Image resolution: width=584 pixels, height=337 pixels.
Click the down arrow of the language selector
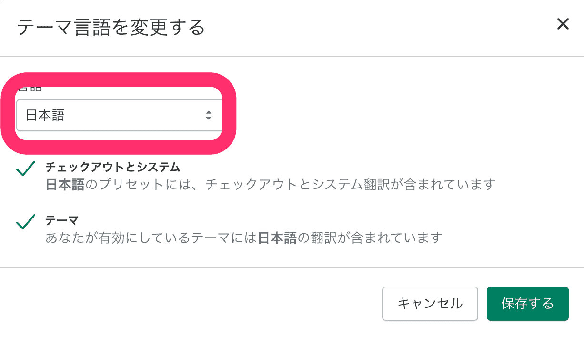(208, 118)
